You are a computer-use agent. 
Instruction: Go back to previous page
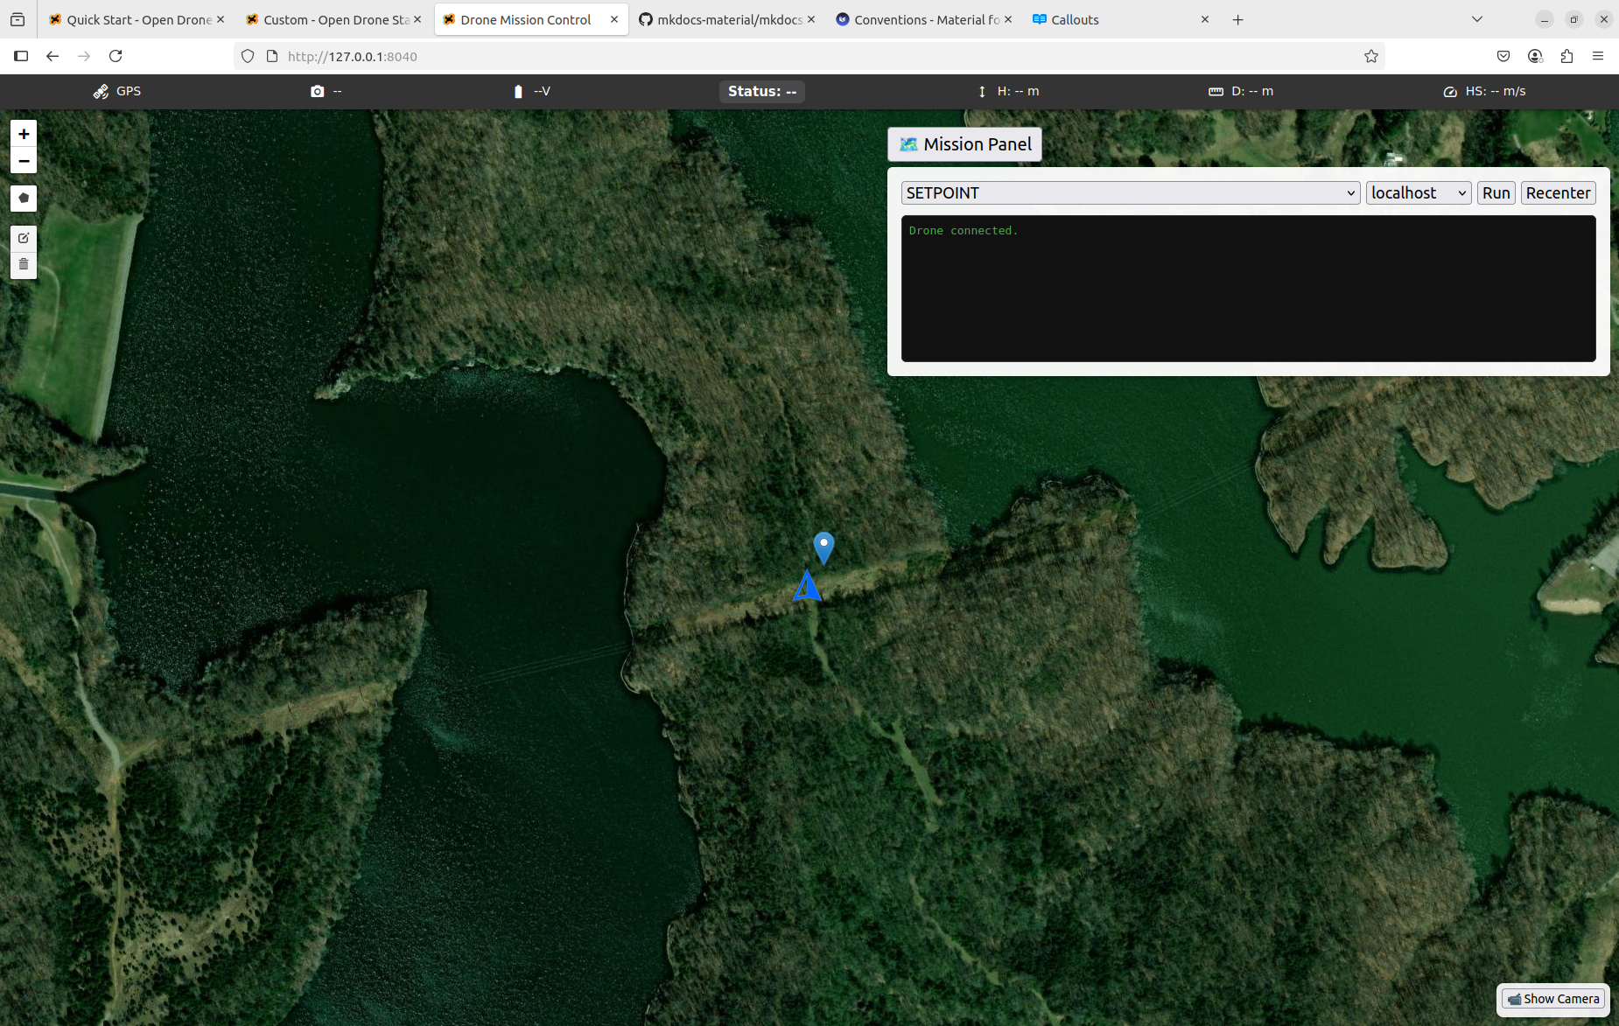(53, 56)
